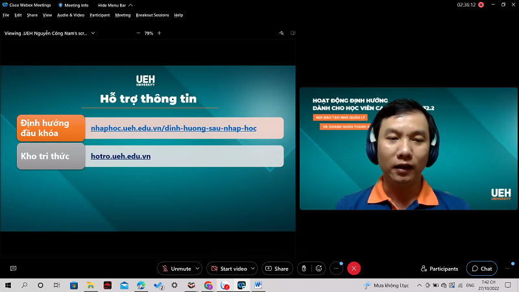Open the Share menu in menu bar

(x=32, y=15)
